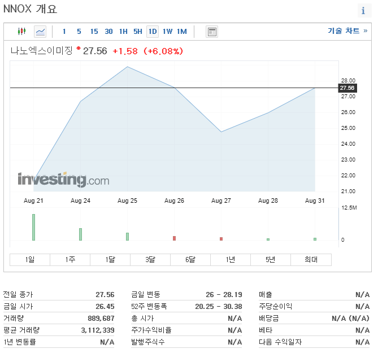This screenshot has height=353, width=378.
Task: Click the 발행주식수 label
Action: (x=148, y=342)
